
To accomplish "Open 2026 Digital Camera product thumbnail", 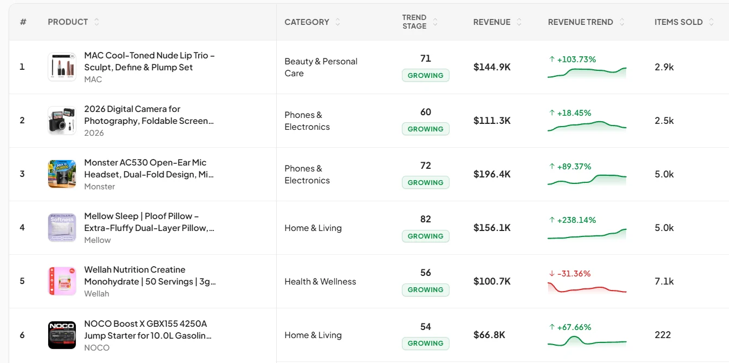I will [x=62, y=121].
